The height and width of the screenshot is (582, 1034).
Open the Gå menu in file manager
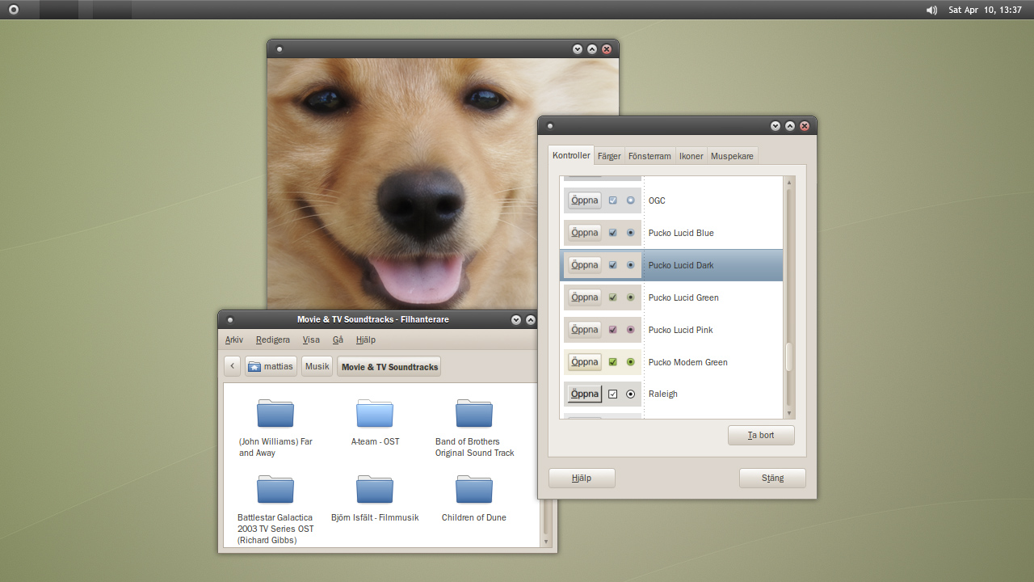click(338, 340)
